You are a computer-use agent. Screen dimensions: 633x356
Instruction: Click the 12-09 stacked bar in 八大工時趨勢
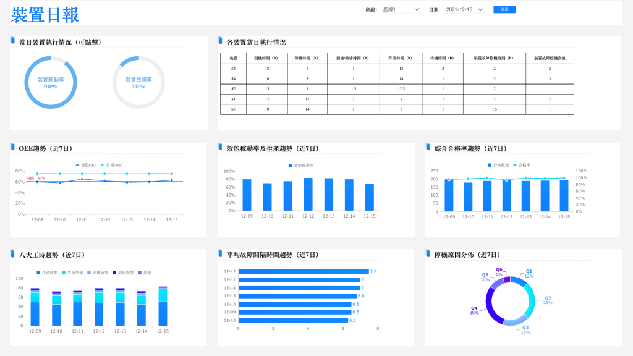click(x=35, y=307)
